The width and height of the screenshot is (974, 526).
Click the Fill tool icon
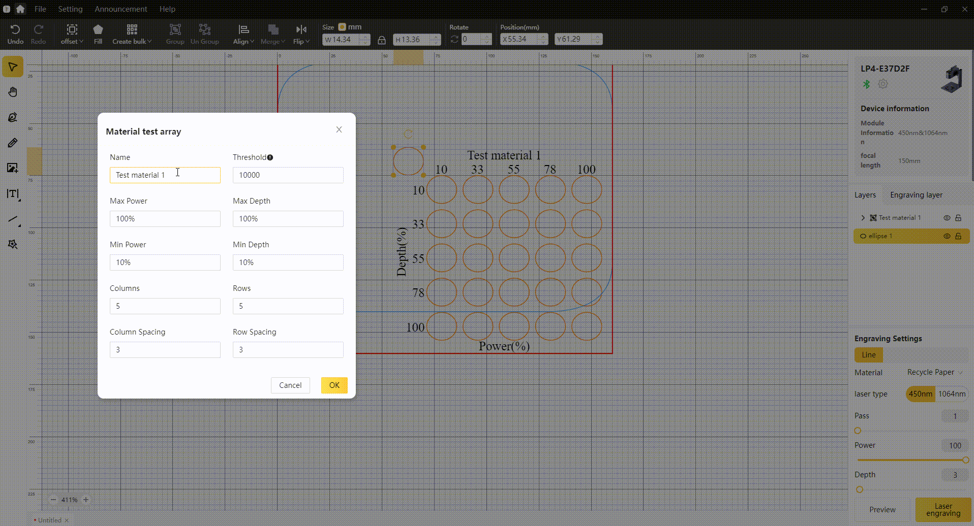pyautogui.click(x=98, y=34)
